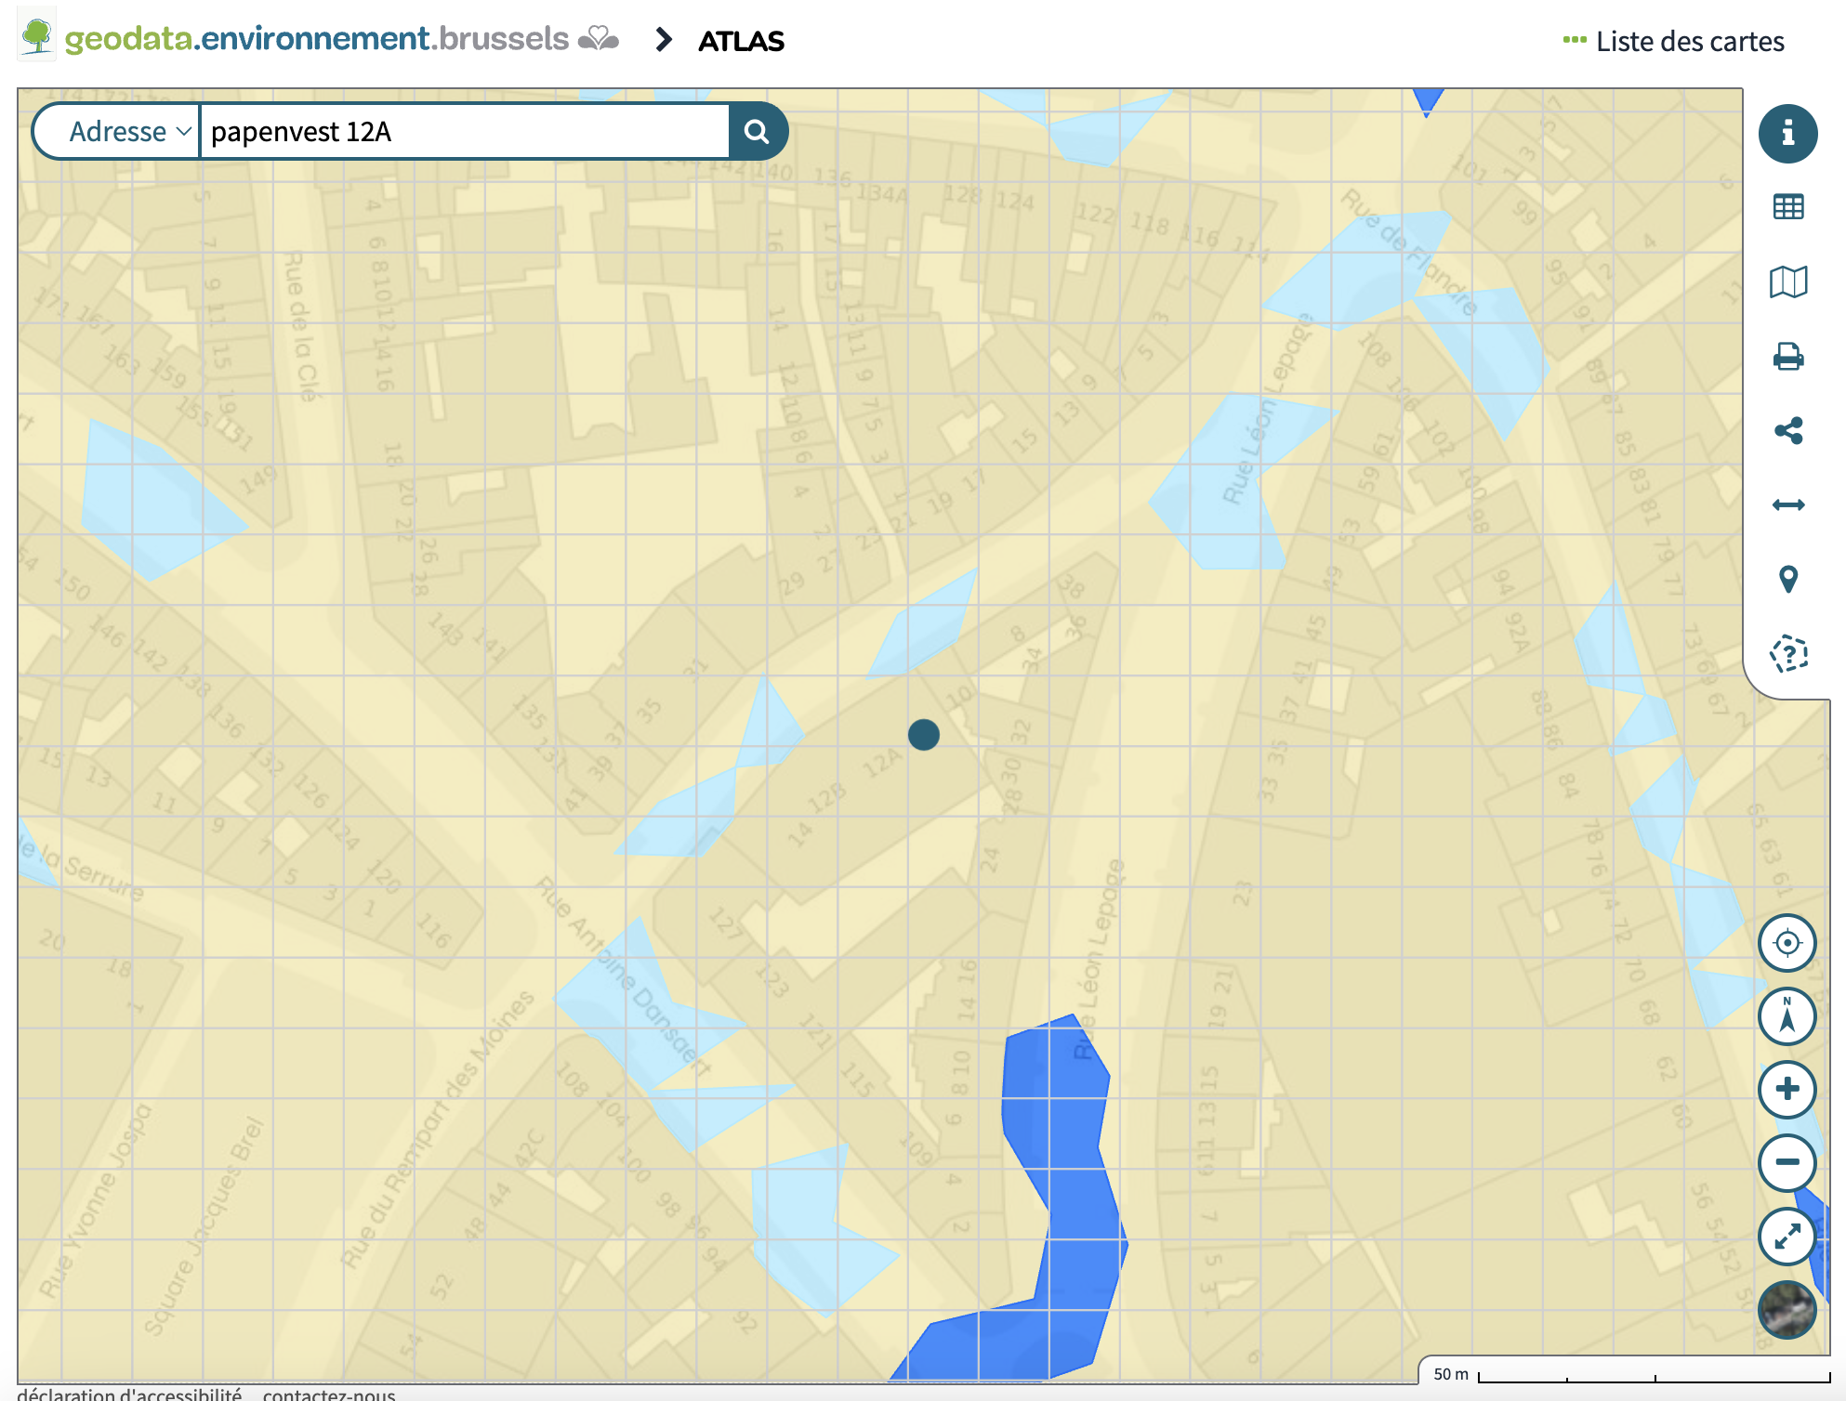Screen dimensions: 1846x1401
Task: Click the ATLAS breadcrumb title
Action: pyautogui.click(x=741, y=42)
